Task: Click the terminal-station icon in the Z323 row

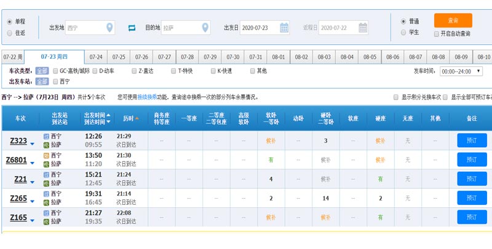Action: click(x=47, y=145)
